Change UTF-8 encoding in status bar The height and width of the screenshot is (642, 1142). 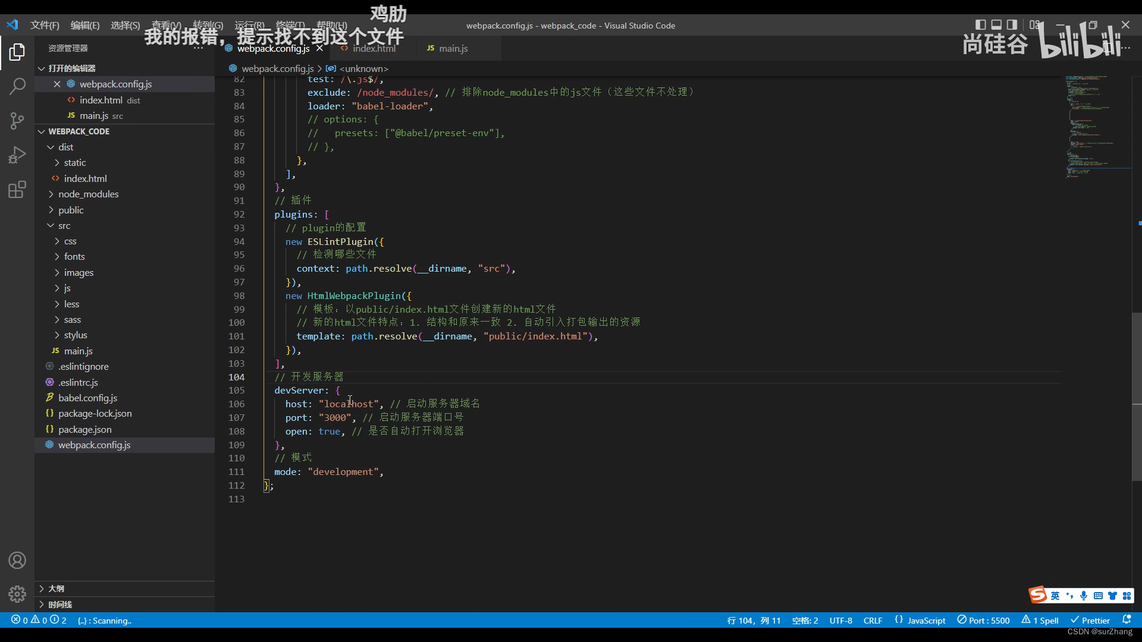coord(840,620)
